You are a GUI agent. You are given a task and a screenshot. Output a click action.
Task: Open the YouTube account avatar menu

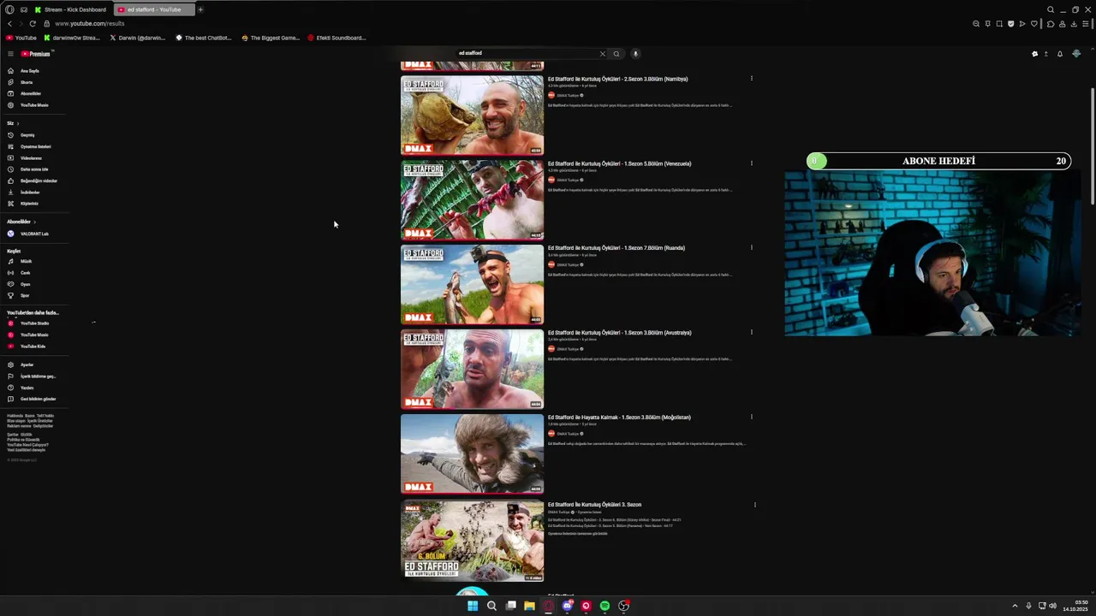click(x=1076, y=54)
